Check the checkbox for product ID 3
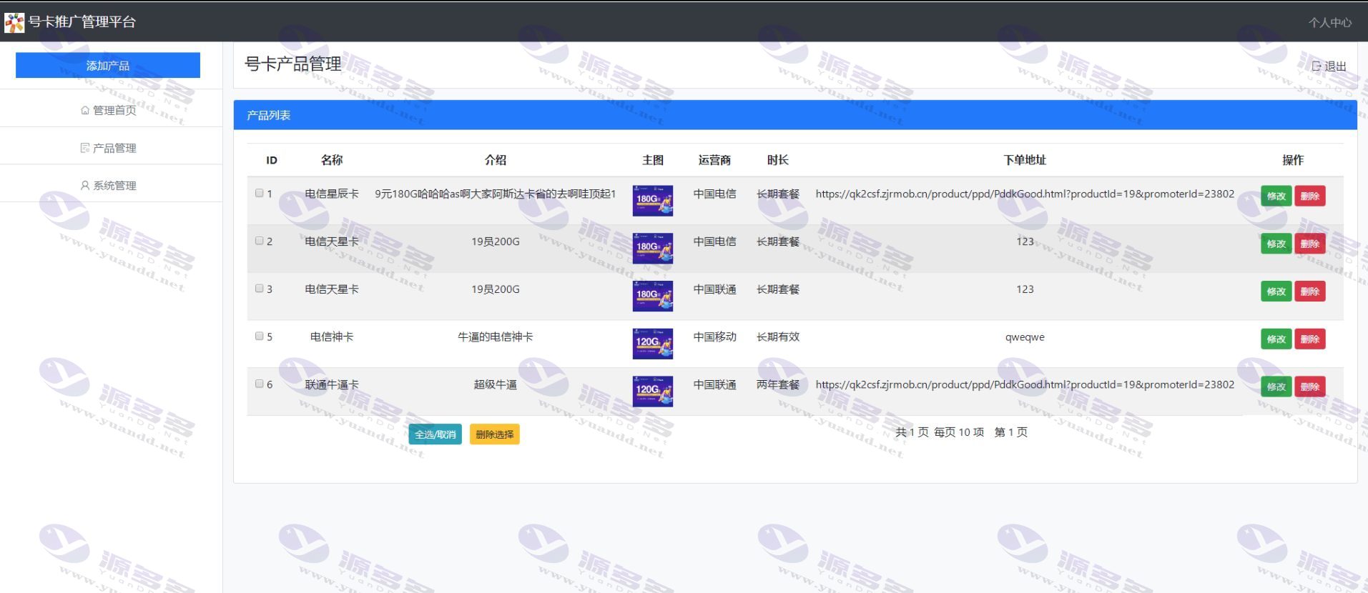 [260, 289]
